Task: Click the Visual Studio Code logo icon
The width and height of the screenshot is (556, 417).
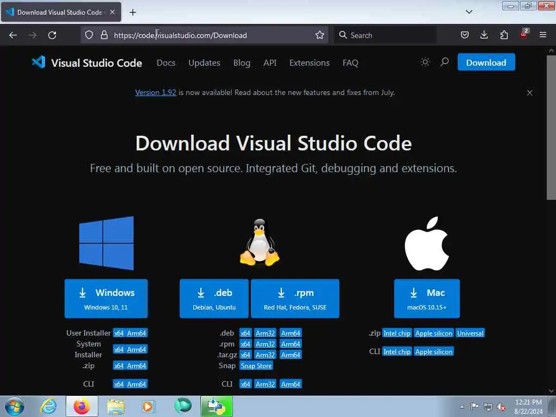Action: tap(39, 62)
